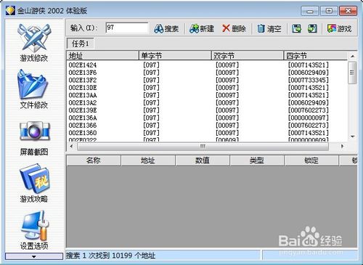
Task: Click the lower table's 地址 column header
Action: coord(148,160)
